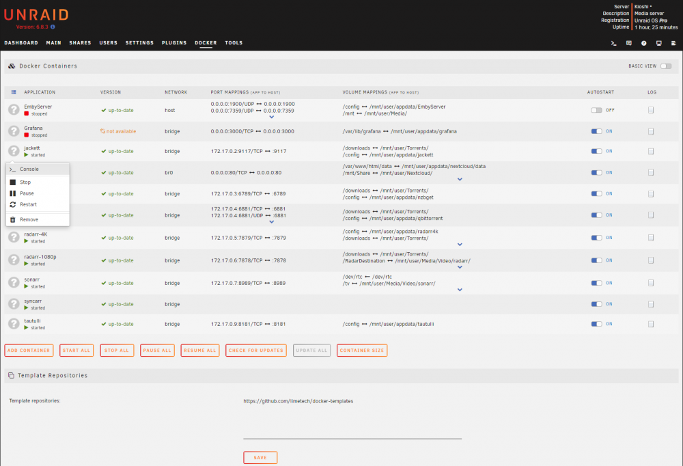683x466 pixels.
Task: Click the Check For Updates button
Action: pos(255,350)
